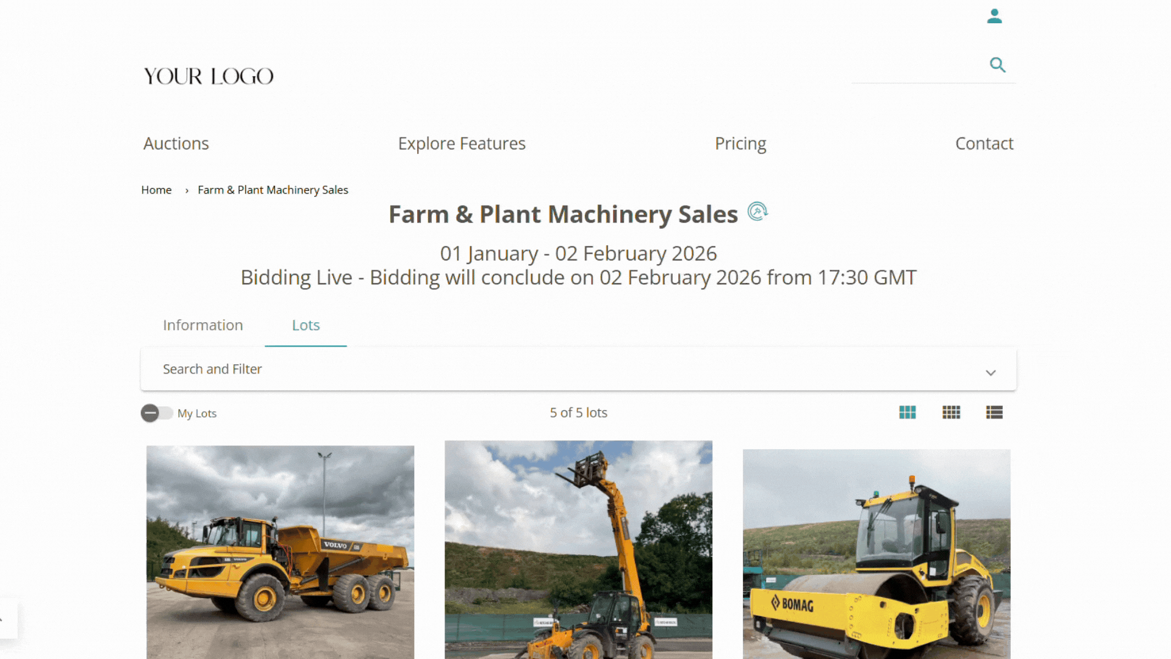Switch to small grid view
Viewport: 1171px width, 659px height.
(951, 412)
